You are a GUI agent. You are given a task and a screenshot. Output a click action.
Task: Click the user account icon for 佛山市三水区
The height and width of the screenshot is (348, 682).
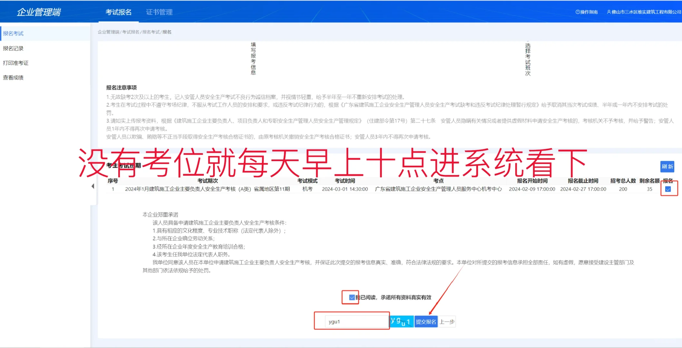pos(608,12)
